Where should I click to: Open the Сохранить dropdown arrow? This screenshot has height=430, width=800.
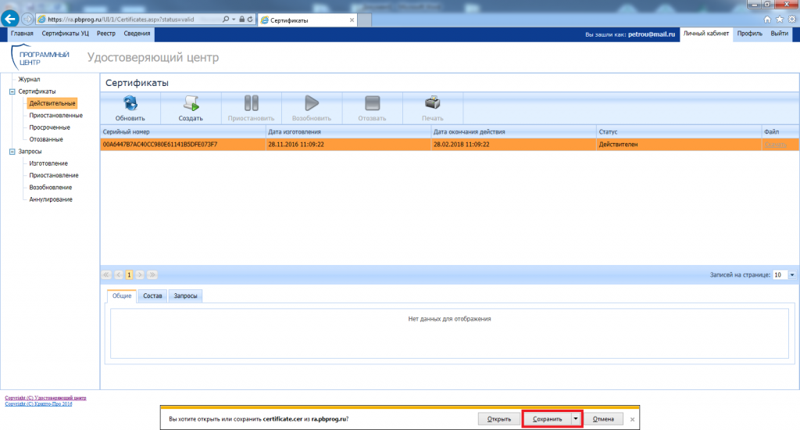click(x=577, y=419)
